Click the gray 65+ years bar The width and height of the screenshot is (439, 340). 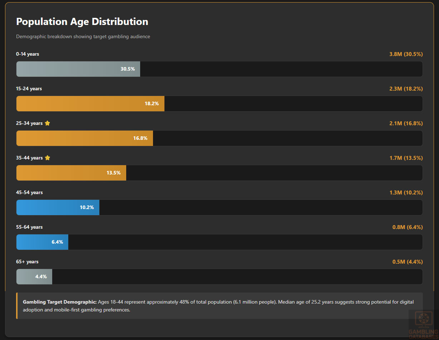[x=34, y=277]
